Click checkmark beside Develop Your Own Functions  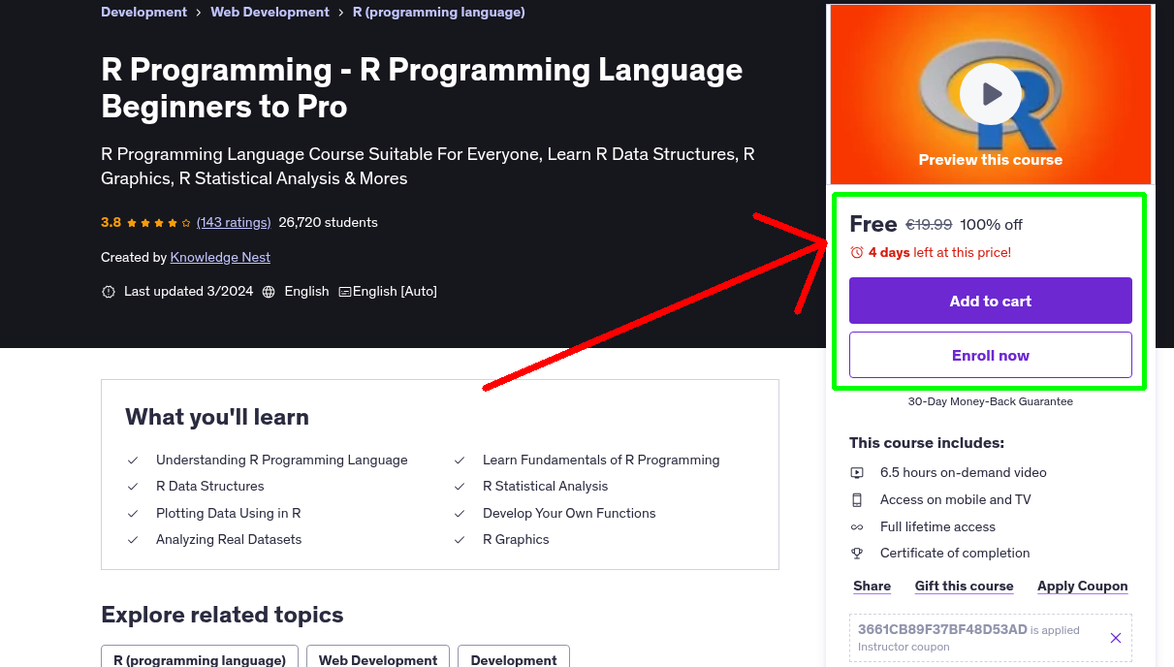pos(460,513)
